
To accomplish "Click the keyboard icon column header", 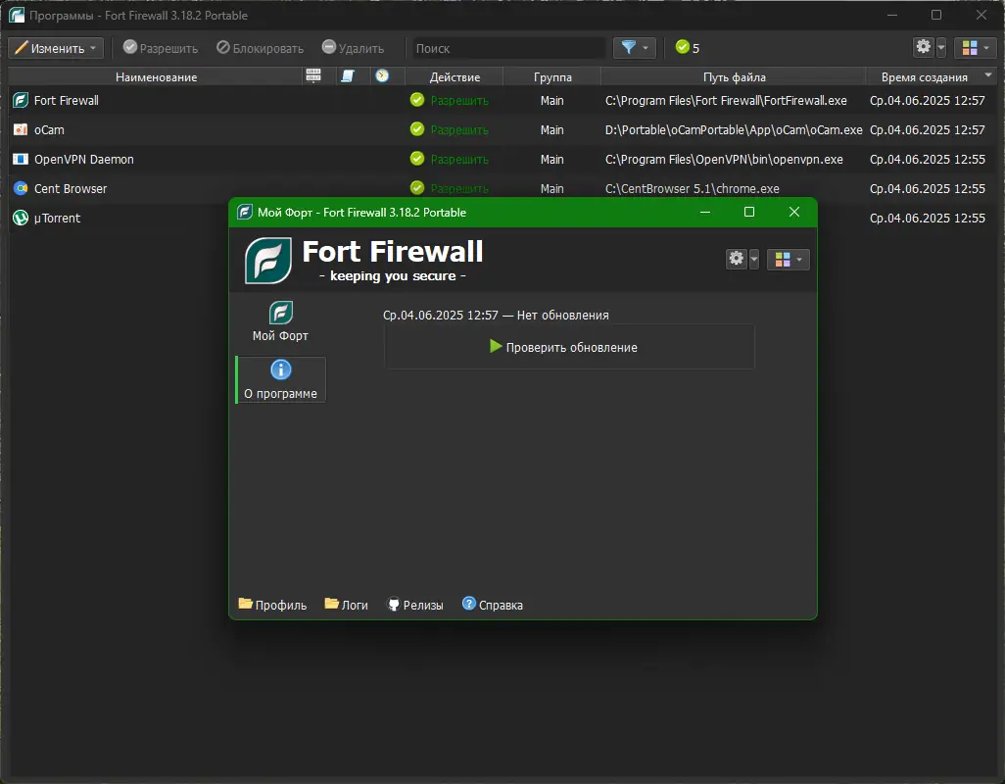I will [x=313, y=76].
